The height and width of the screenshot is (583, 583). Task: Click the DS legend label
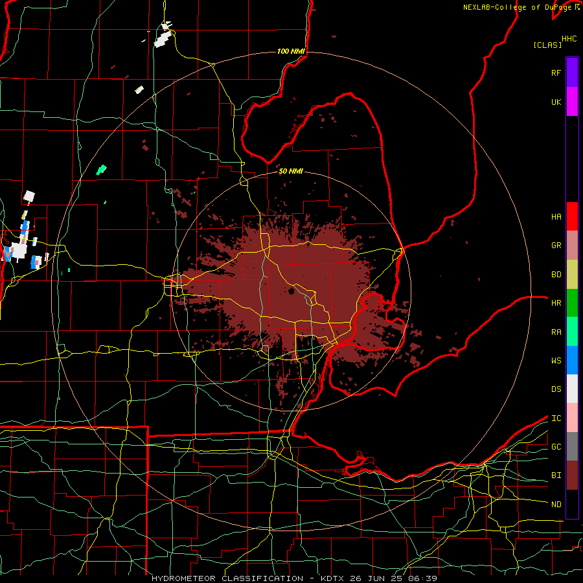556,389
